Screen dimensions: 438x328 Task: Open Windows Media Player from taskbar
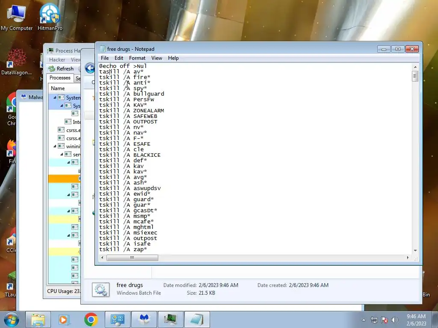[x=64, y=319]
